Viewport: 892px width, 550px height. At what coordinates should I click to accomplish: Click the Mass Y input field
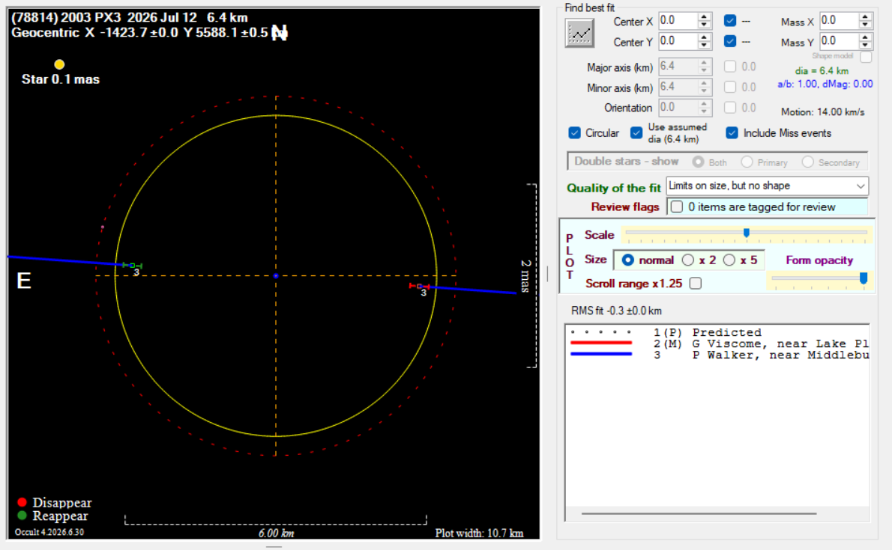tap(839, 41)
